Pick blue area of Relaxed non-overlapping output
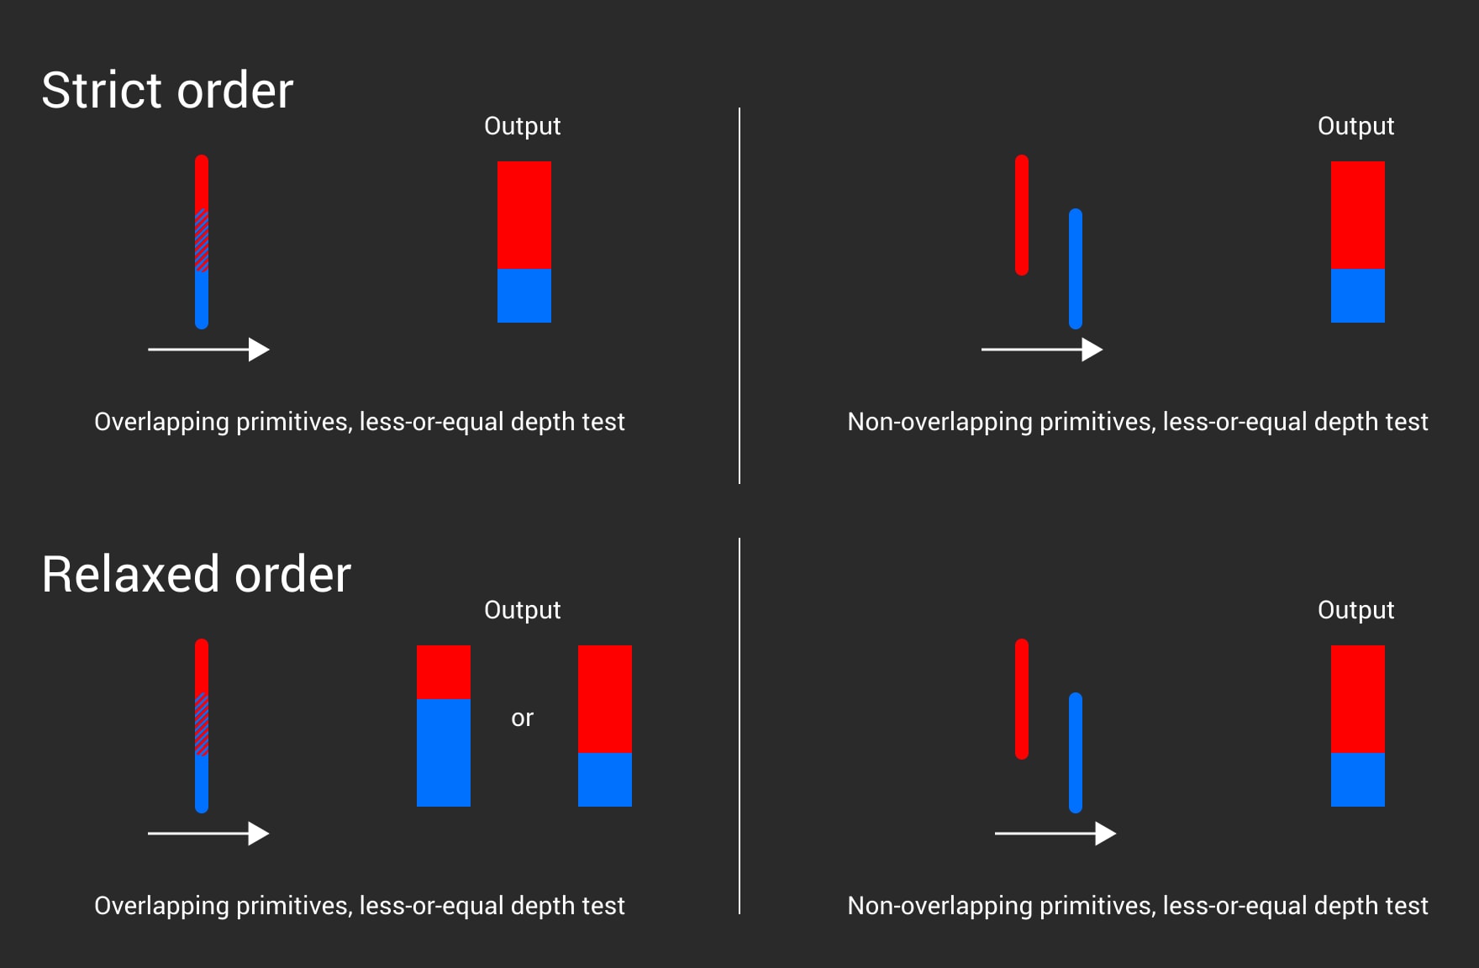1479x968 pixels. (1358, 780)
